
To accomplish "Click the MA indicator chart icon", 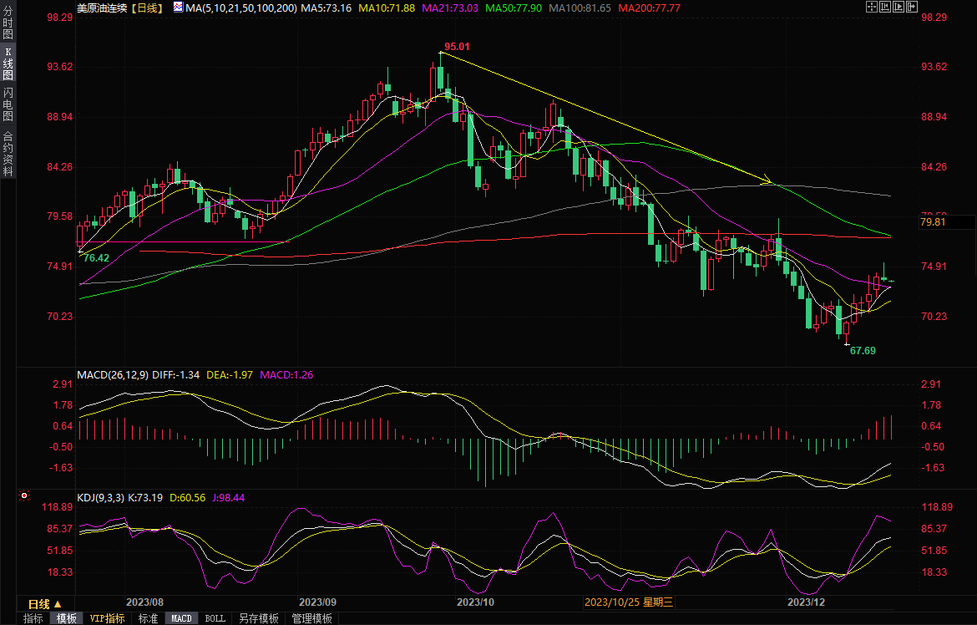I will 178,7.
